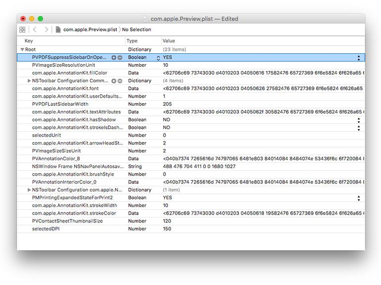Click the Type column header
The height and width of the screenshot is (285, 381).
132,41
